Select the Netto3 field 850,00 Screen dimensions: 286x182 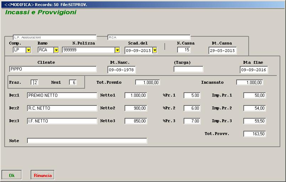[136, 121]
